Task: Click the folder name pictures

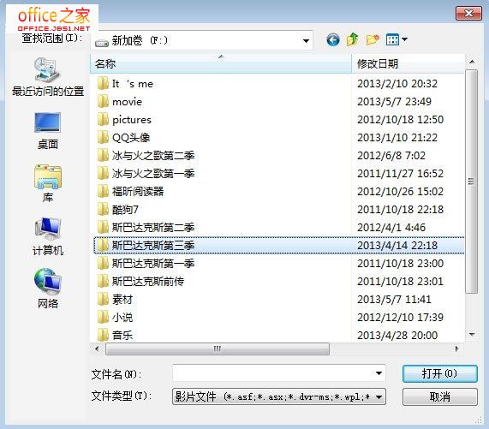Action: coord(132,120)
